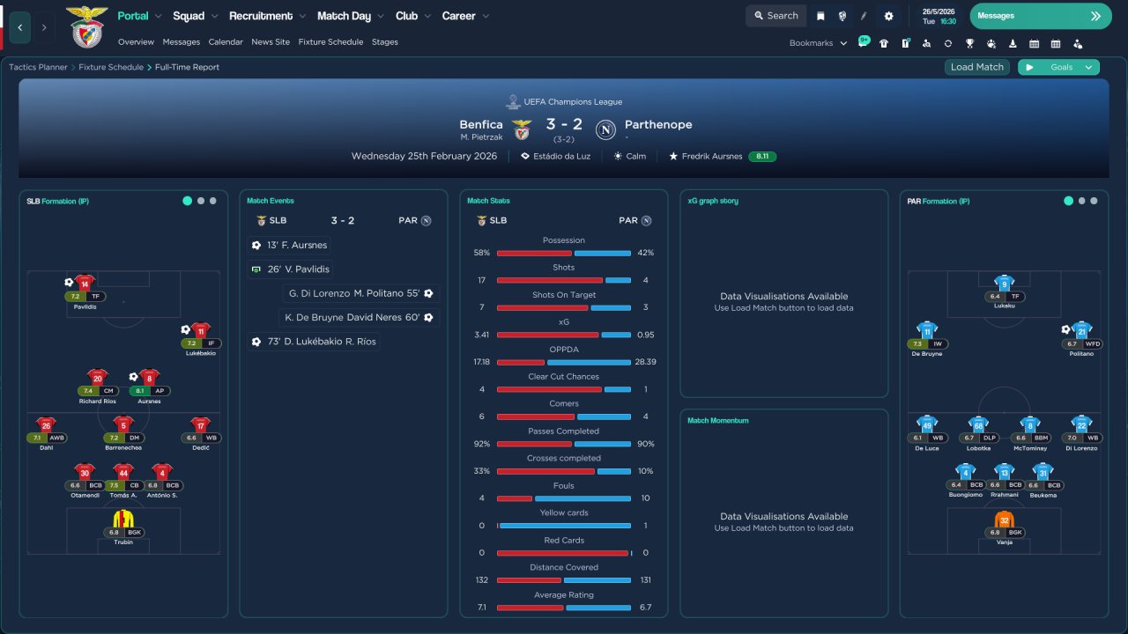Screen dimensions: 1128x634
Task: Select Politano number 21 shirt in PAR formation
Action: coord(1081,331)
